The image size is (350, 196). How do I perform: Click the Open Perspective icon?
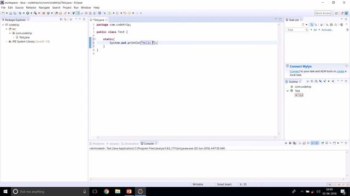point(336,13)
